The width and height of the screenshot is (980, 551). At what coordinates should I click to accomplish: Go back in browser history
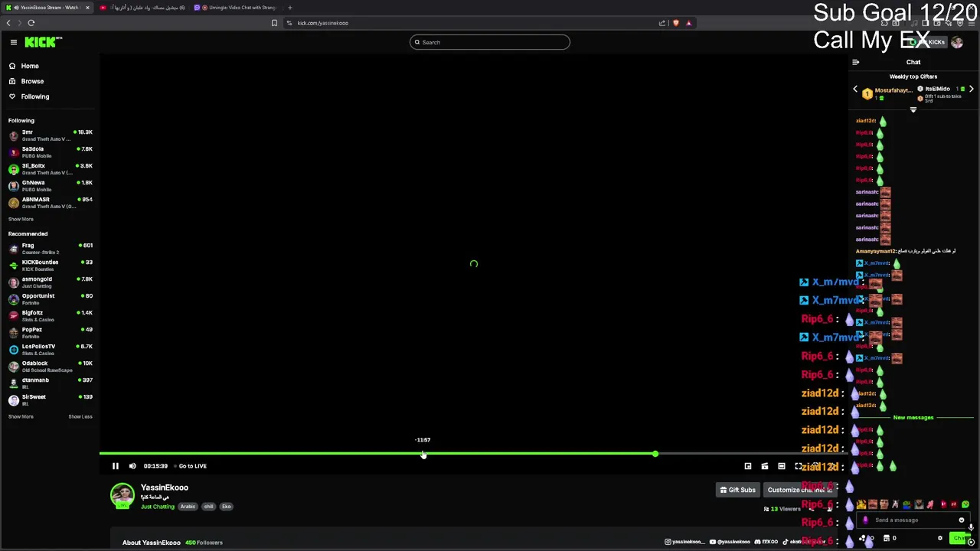pyautogui.click(x=8, y=23)
